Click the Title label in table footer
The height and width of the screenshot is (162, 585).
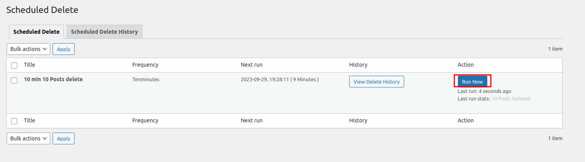point(29,120)
